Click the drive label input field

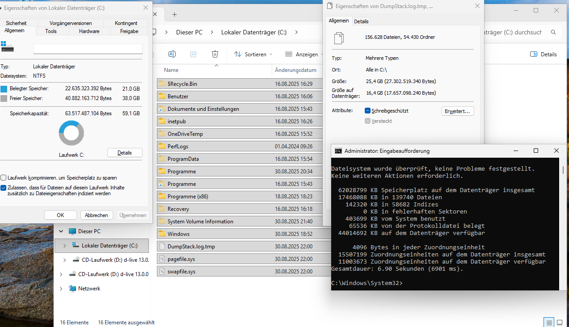(x=88, y=49)
